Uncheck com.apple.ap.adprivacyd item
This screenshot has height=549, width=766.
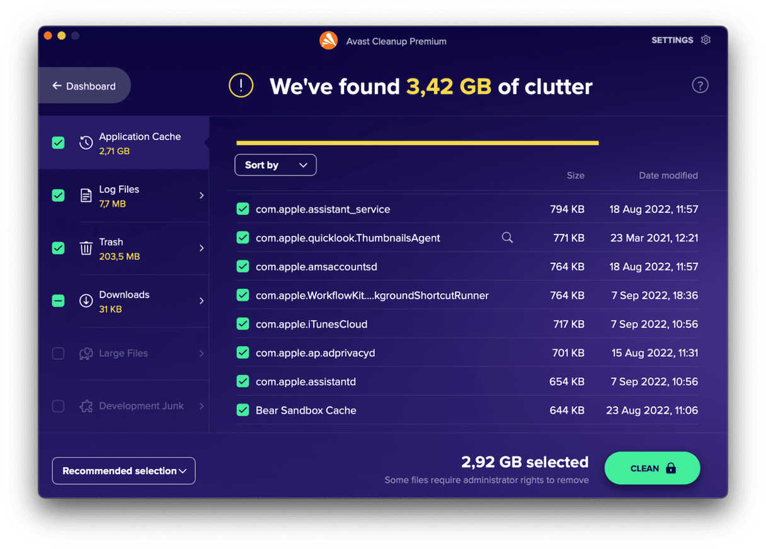pyautogui.click(x=243, y=353)
